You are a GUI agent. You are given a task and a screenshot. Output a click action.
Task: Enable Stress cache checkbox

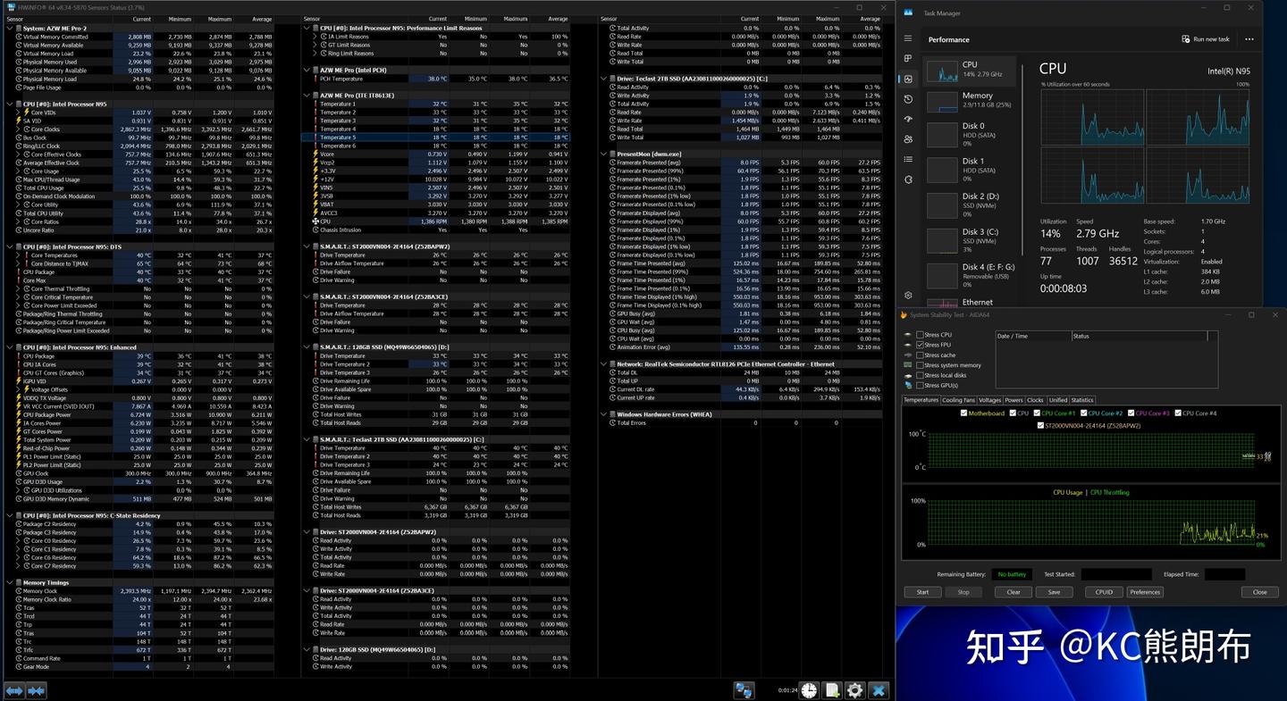[920, 355]
